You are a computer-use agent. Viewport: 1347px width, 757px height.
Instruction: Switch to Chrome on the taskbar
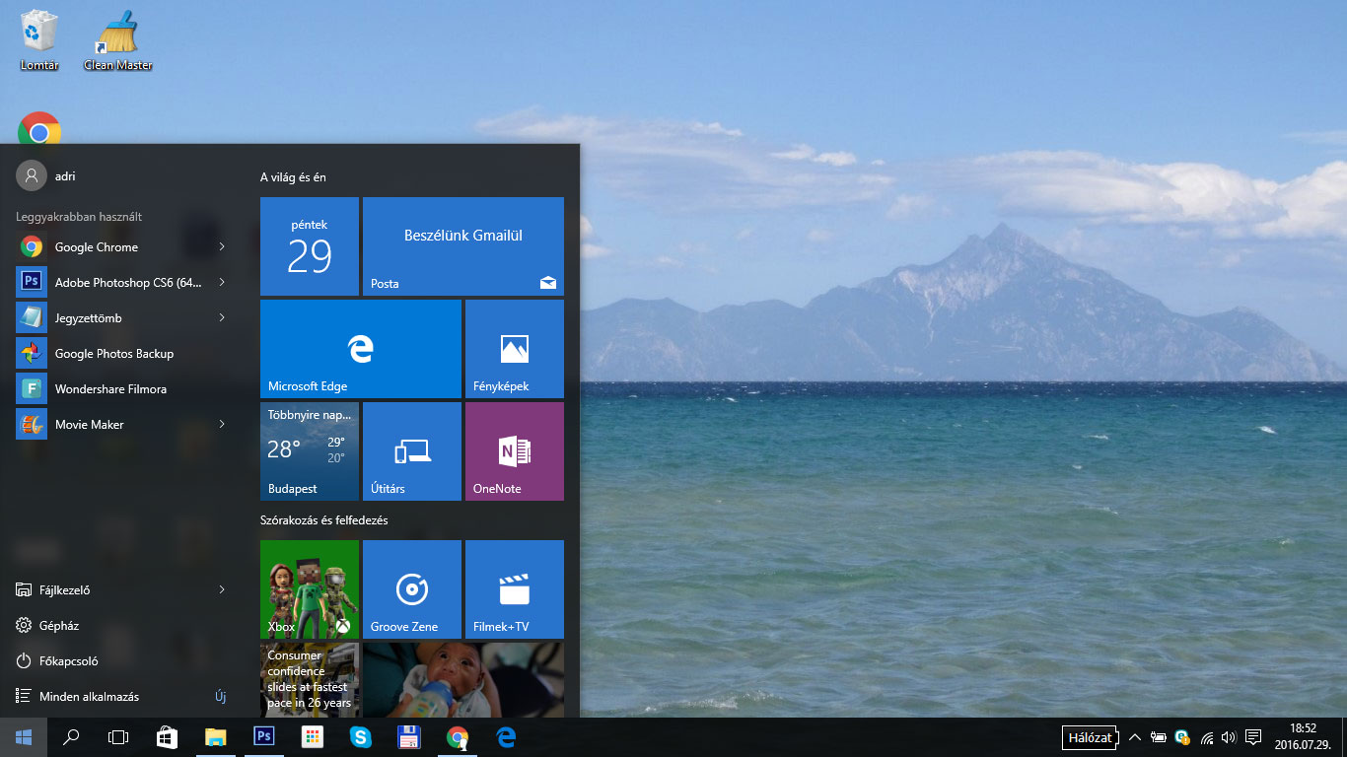(x=457, y=737)
